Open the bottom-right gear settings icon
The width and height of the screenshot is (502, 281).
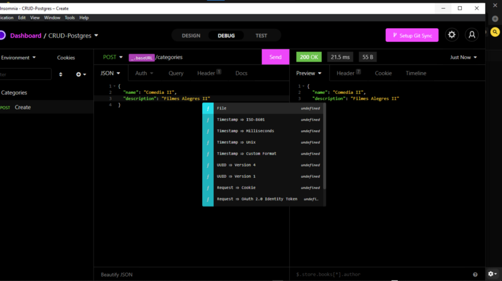492,273
